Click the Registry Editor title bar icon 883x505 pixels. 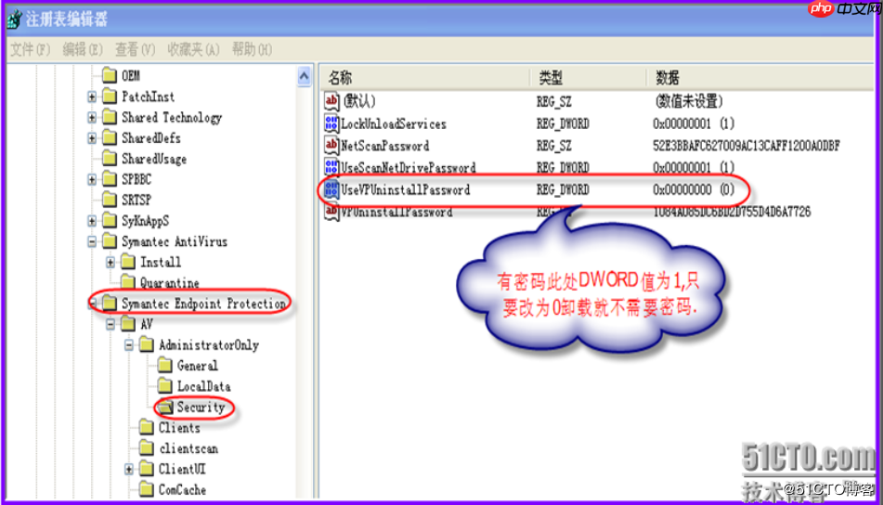(x=15, y=19)
